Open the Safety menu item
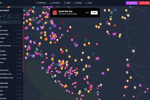The width and height of the screenshot is (150, 100). pos(67,3)
